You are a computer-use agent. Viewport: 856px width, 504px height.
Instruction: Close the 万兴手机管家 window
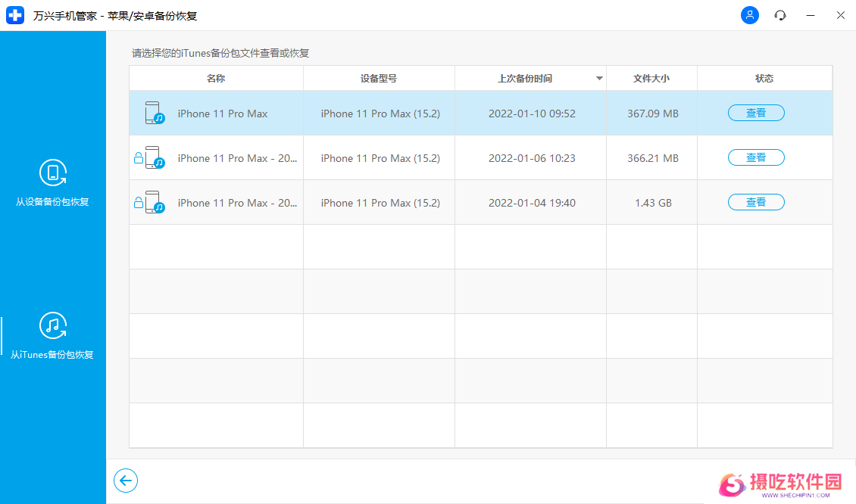point(841,15)
